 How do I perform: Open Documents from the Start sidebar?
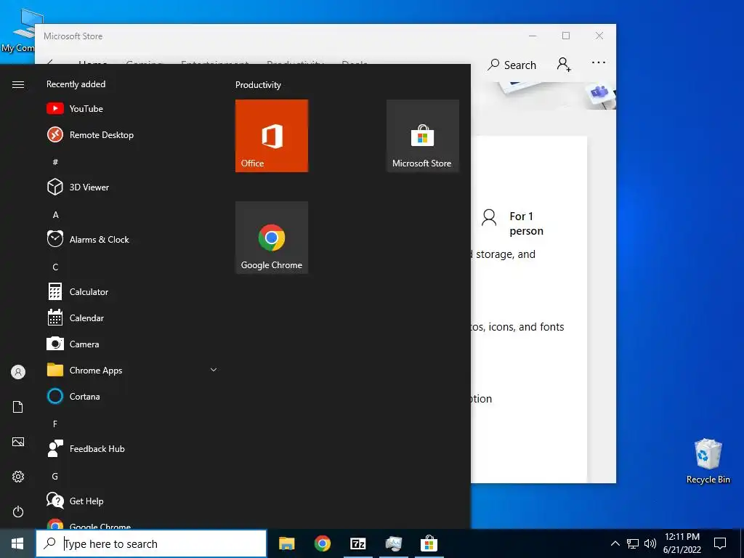(x=18, y=407)
